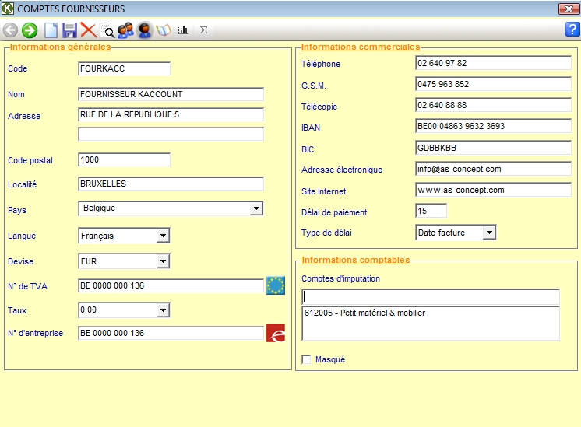Click the red enterprise lookup icon
Image resolution: width=581 pixels, height=427 pixels.
click(x=276, y=333)
